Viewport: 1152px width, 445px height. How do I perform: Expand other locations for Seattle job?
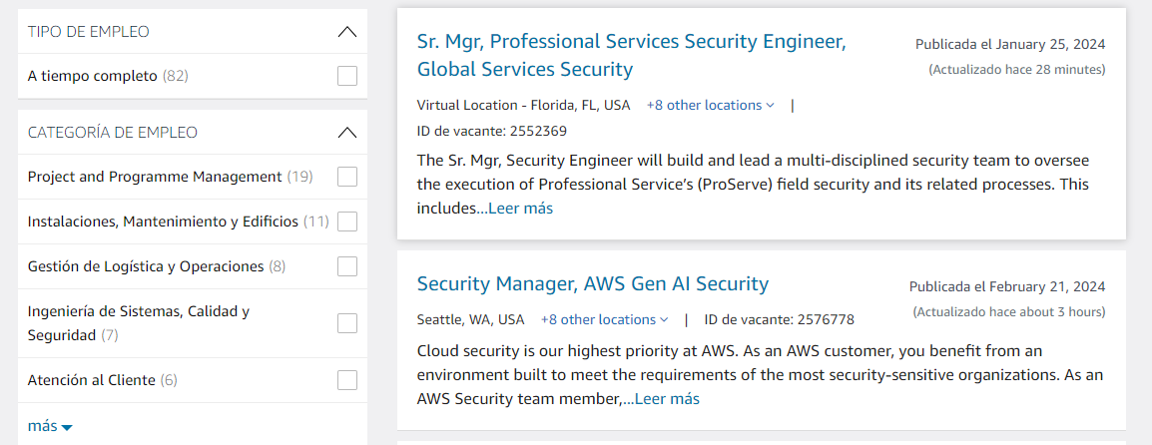[605, 319]
